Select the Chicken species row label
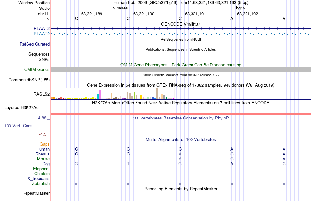The height and width of the screenshot is (201, 311). [42, 174]
